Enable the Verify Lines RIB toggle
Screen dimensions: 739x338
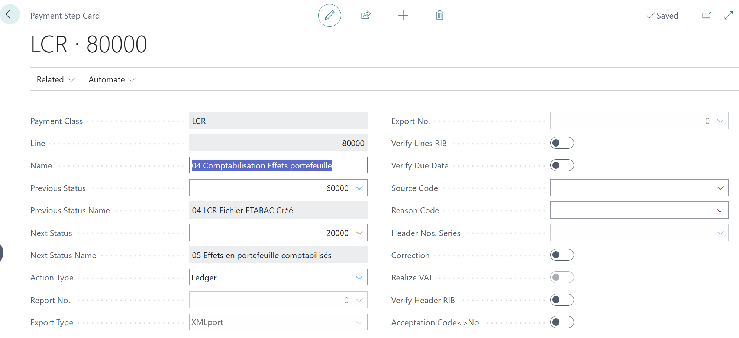tap(562, 143)
